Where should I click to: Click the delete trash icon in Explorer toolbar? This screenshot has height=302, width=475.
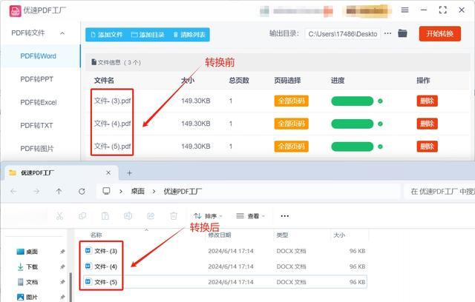pos(174,216)
